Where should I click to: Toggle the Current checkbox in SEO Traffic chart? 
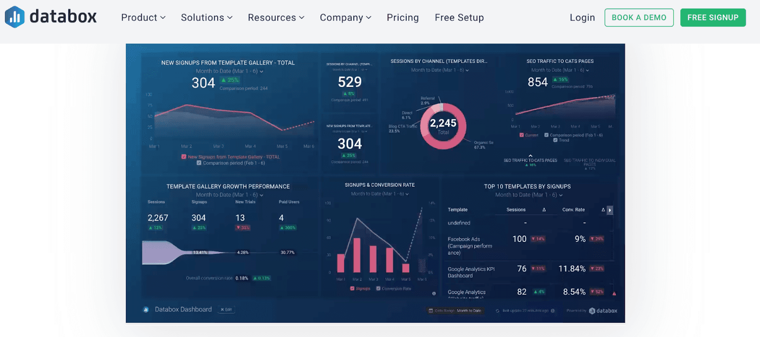coord(522,135)
